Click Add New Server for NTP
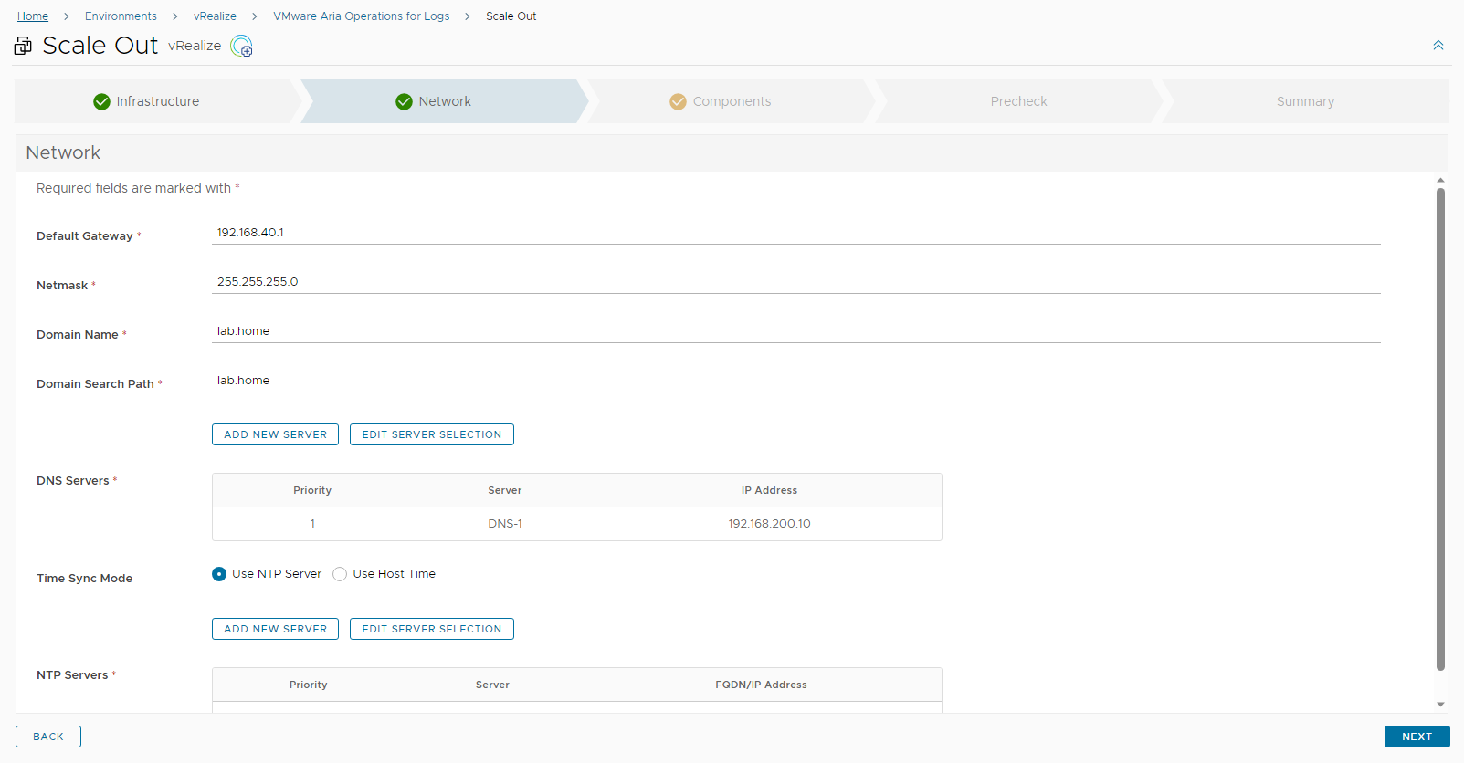The height and width of the screenshot is (763, 1464). (275, 629)
